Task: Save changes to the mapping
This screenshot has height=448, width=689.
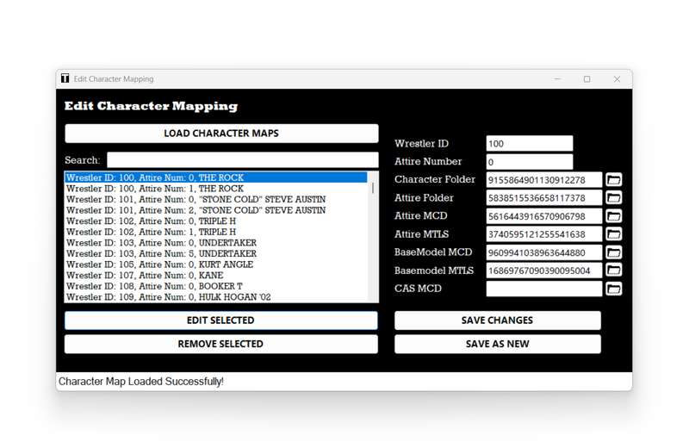Action: pos(498,320)
